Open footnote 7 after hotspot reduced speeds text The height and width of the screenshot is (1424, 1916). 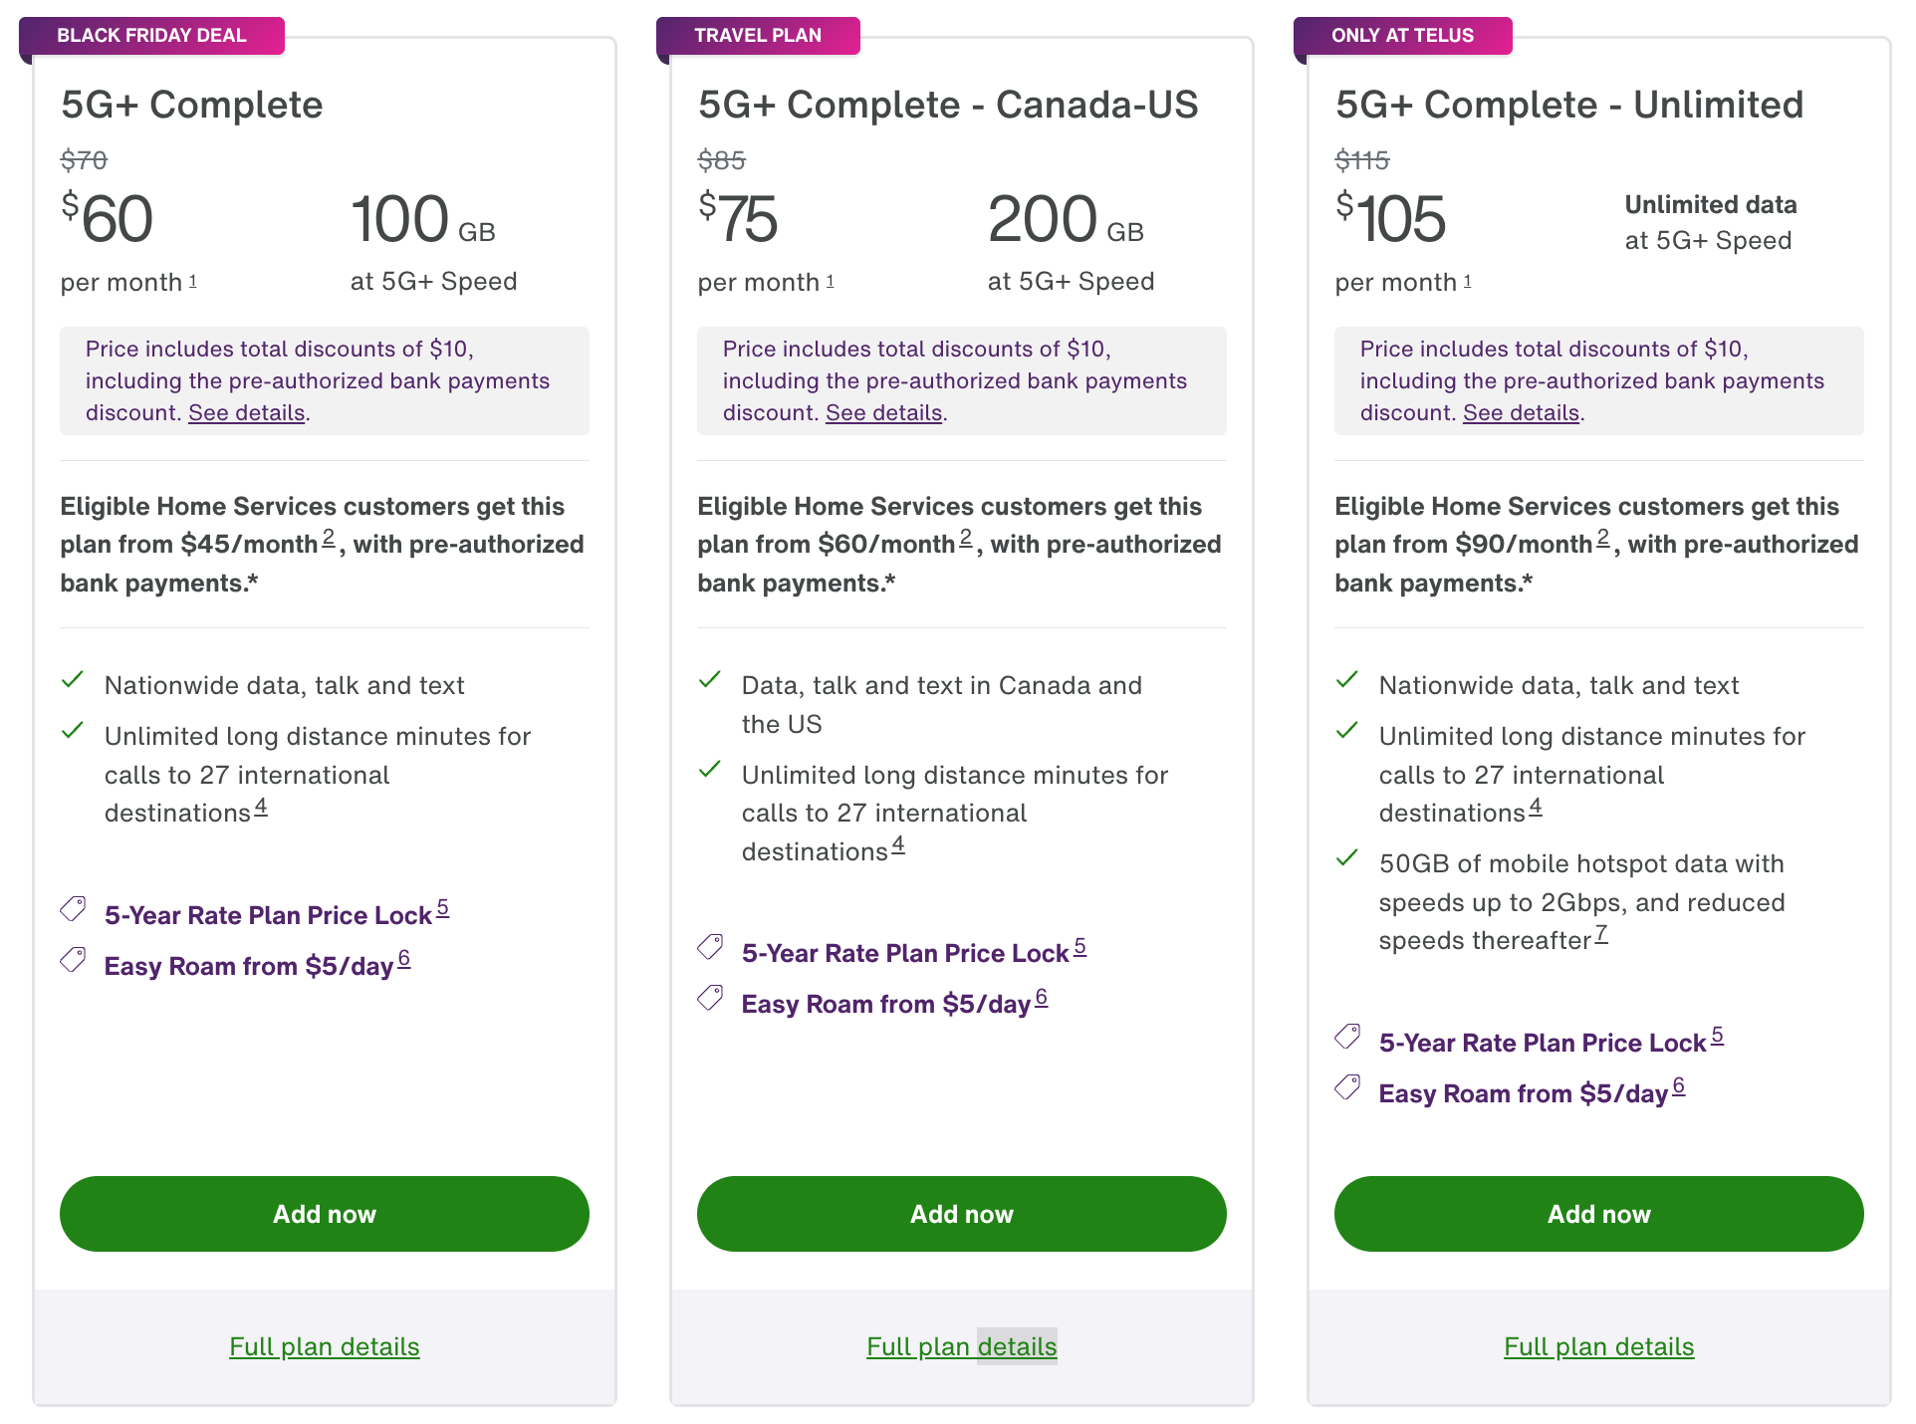click(1601, 934)
